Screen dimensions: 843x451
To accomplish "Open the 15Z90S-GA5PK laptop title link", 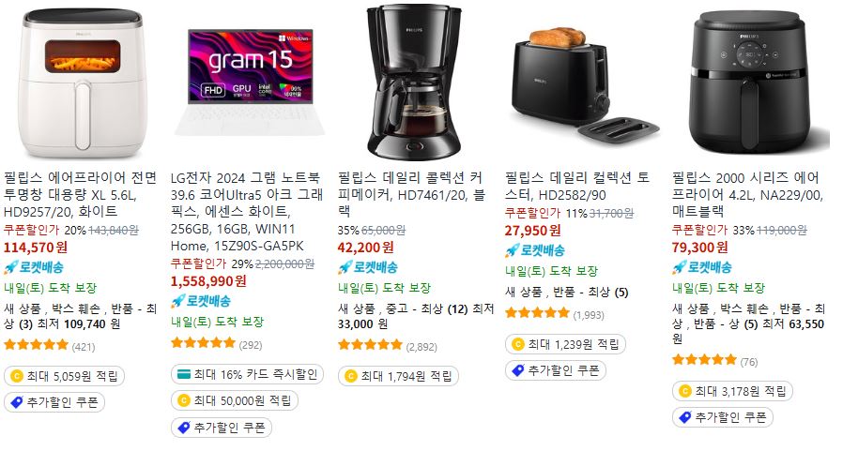I will pyautogui.click(x=247, y=212).
